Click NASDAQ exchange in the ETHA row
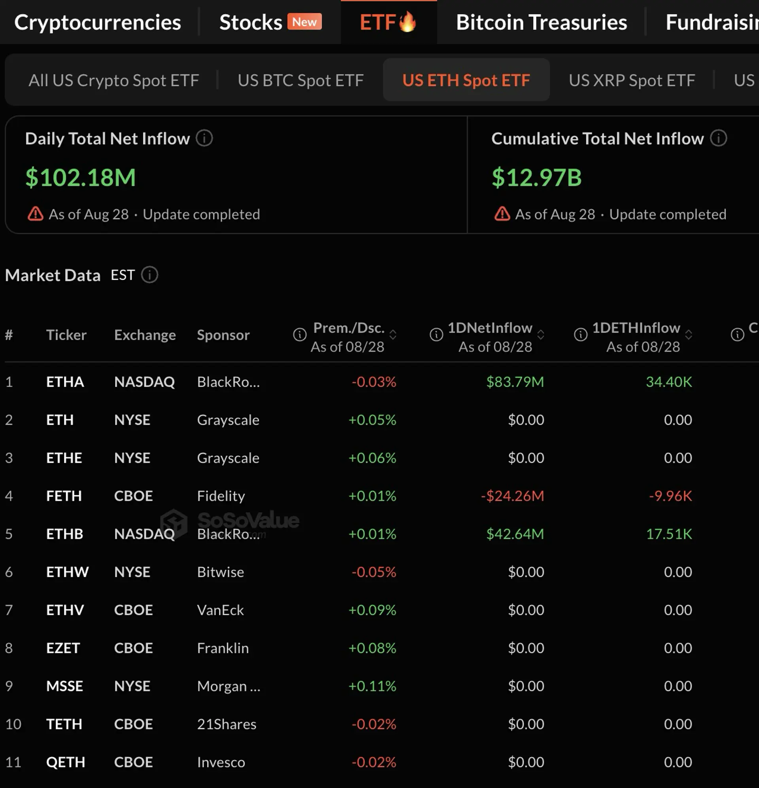 pyautogui.click(x=145, y=381)
